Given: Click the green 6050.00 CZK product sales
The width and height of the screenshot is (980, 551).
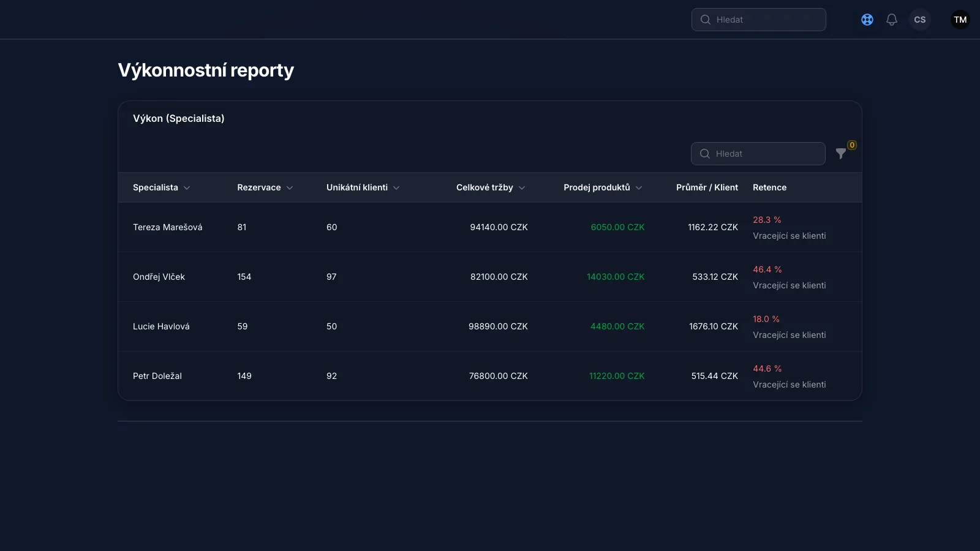Looking at the screenshot, I should tap(617, 227).
